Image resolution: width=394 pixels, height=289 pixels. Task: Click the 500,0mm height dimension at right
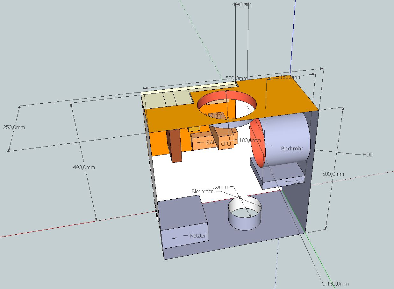[x=333, y=174]
